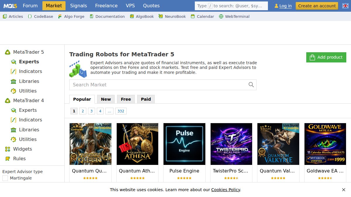Viewport: 351px width, 197px height.
Task: Click the CodeBase braces icon
Action: pyautogui.click(x=30, y=17)
